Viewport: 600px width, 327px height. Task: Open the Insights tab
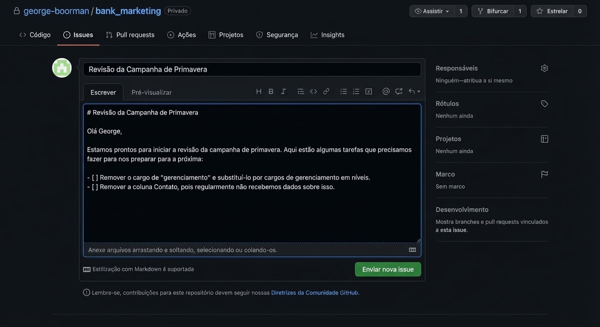point(328,35)
